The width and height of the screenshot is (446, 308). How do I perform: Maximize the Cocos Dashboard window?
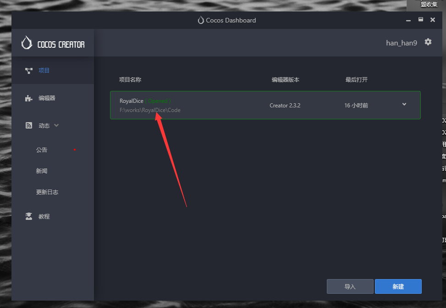click(x=421, y=19)
